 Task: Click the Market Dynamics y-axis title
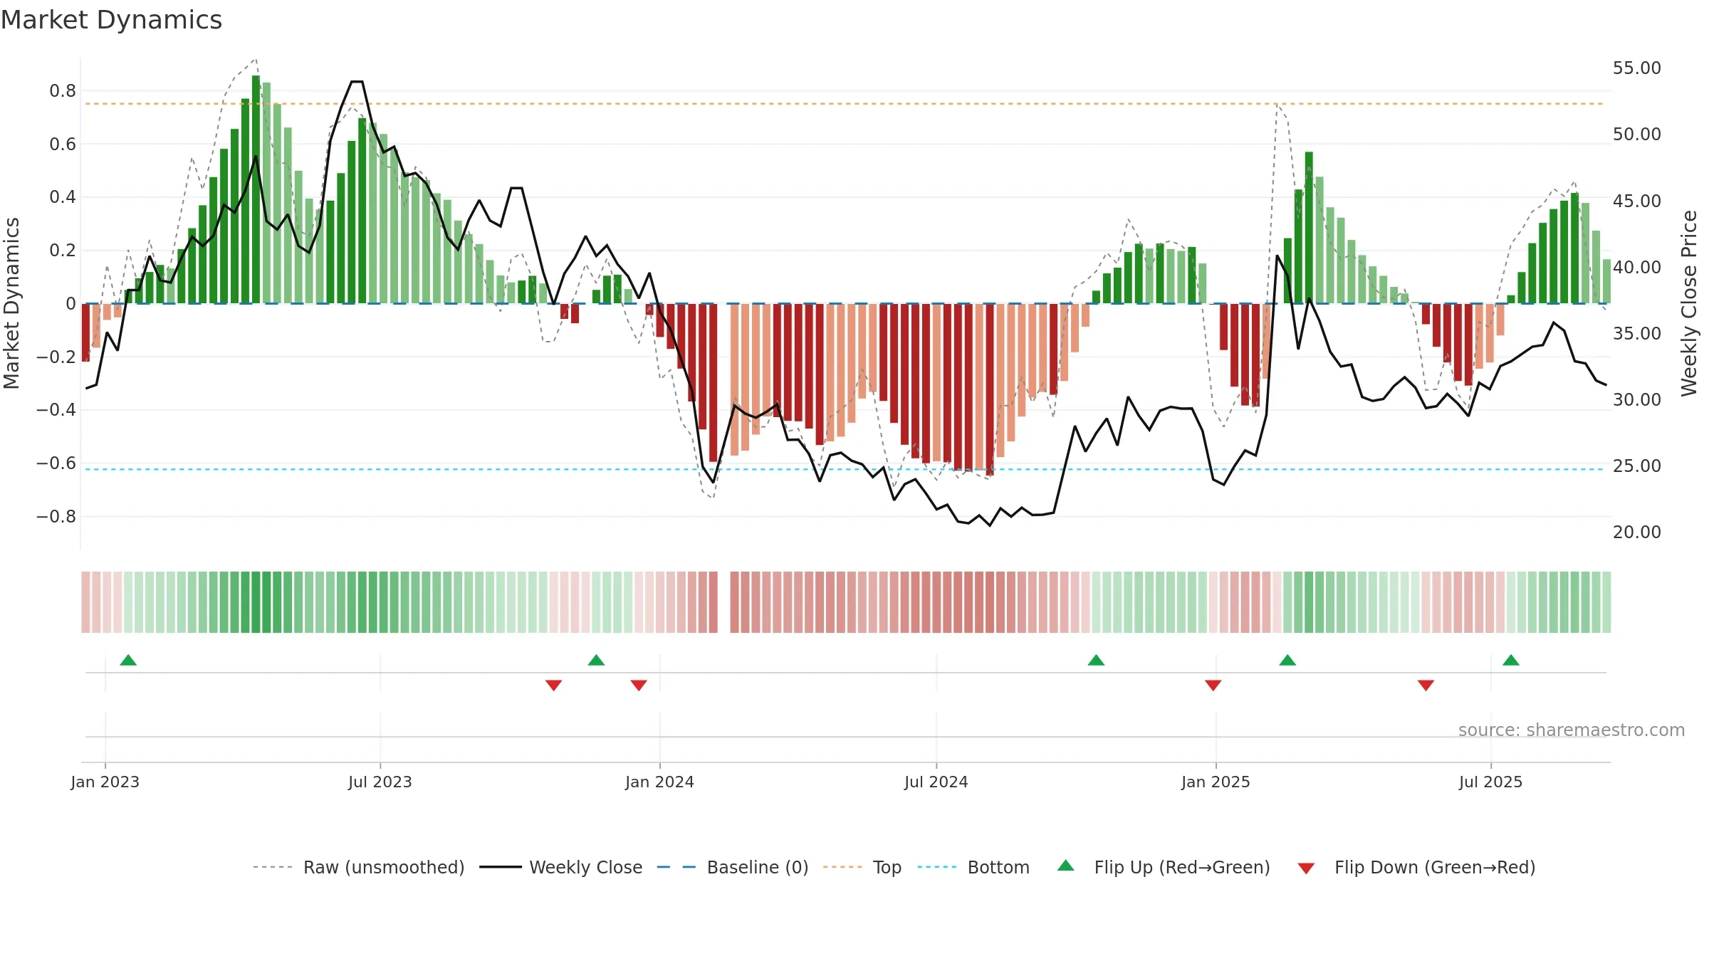click(x=11, y=303)
